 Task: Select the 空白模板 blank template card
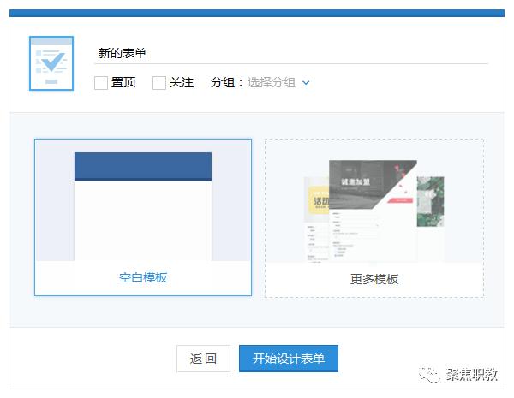coord(143,217)
